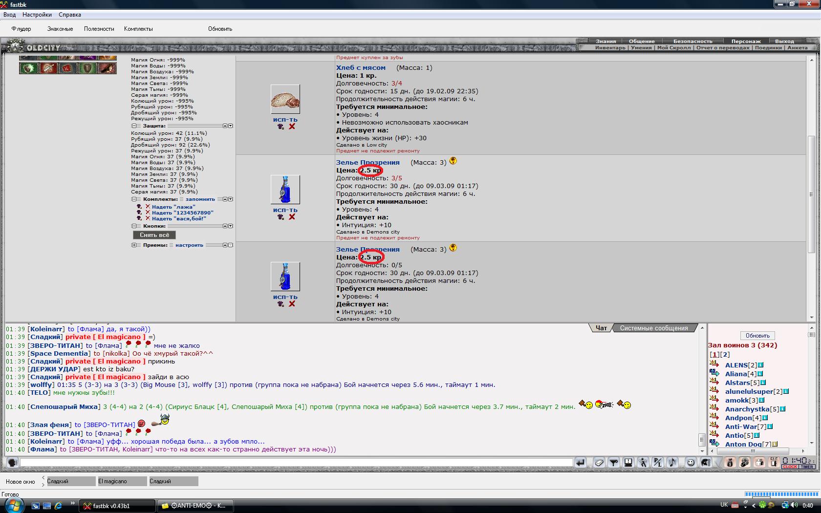Screen dimensions: 821x513
Task: Collapse the Кнопки section
Action: 134,226
